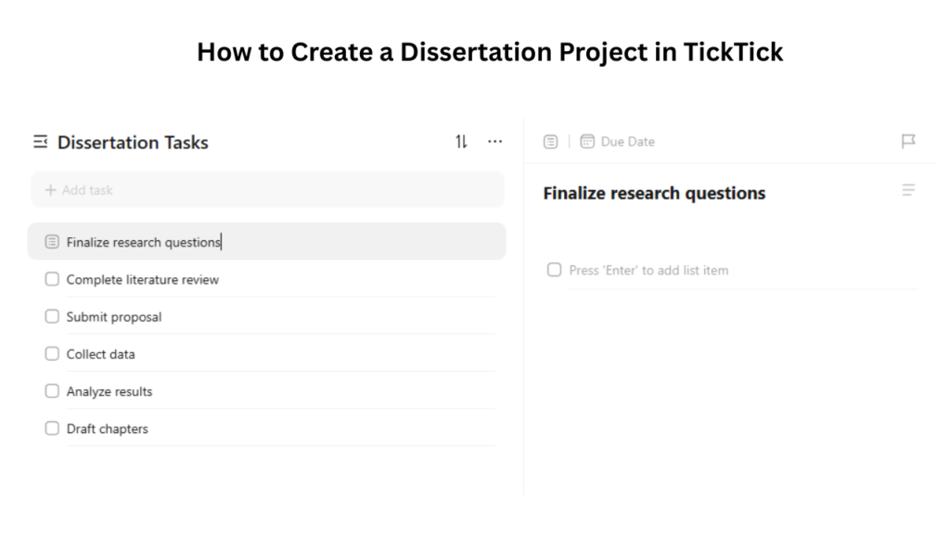Select the sort tasks icon

(x=460, y=141)
